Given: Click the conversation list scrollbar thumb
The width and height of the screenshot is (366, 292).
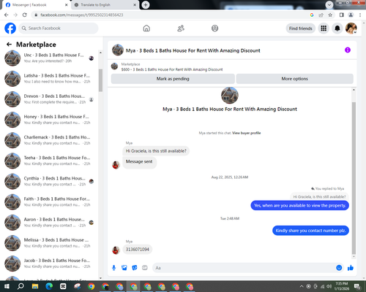Looking at the screenshot, I should pyautogui.click(x=100, y=80).
